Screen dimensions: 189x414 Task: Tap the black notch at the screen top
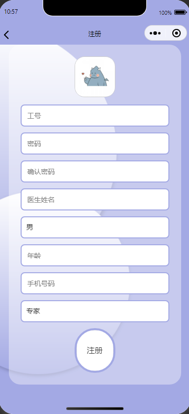point(95,7)
